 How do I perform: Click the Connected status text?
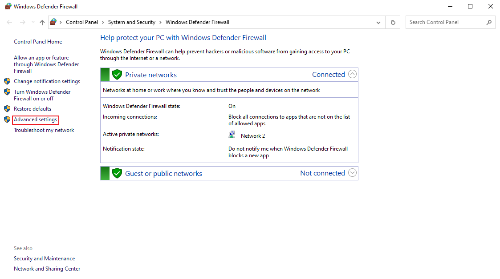tap(329, 75)
